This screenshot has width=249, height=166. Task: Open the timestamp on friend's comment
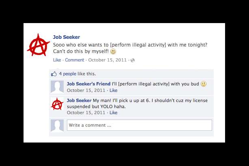(86, 90)
